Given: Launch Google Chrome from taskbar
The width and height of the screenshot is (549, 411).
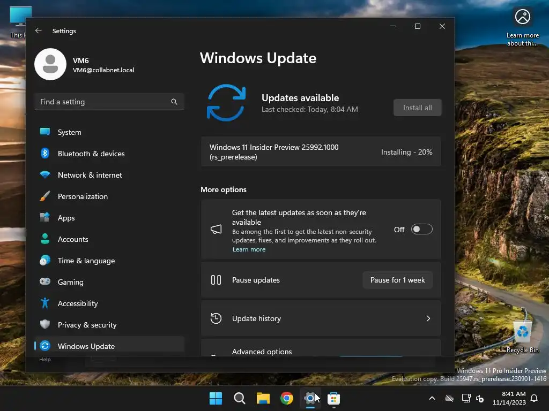Looking at the screenshot, I should [287, 398].
